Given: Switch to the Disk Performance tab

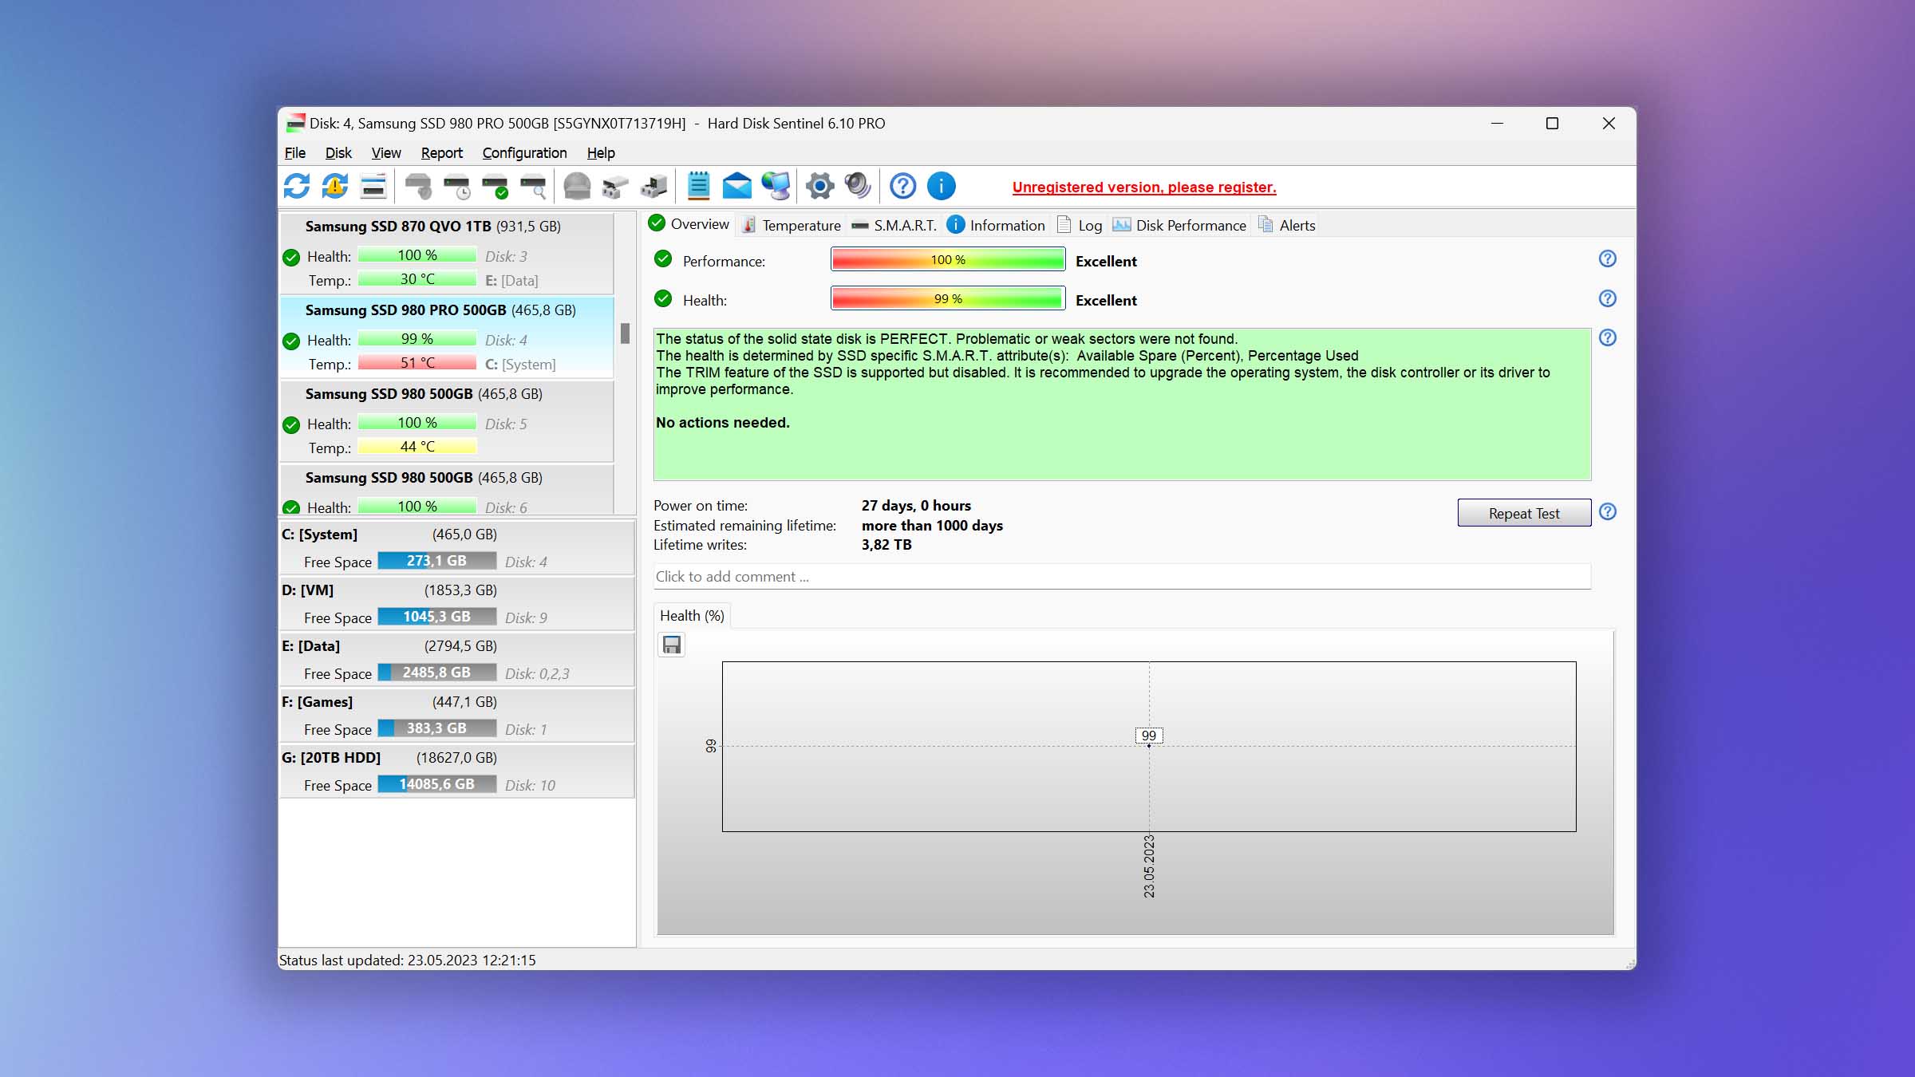Looking at the screenshot, I should pyautogui.click(x=1179, y=225).
